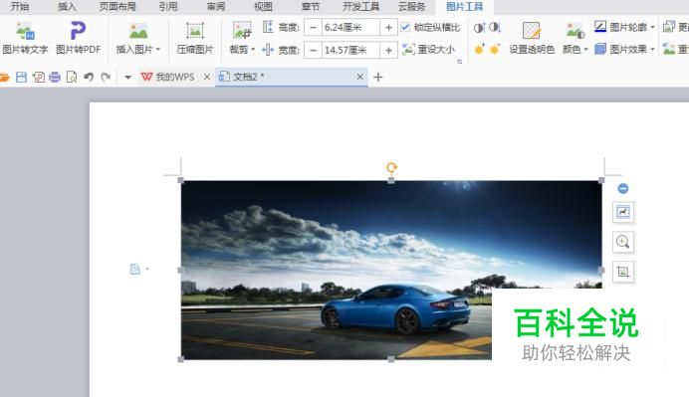Image resolution: width=689 pixels, height=397 pixels.
Task: Close the 我的WPS tab
Action: coord(207,77)
